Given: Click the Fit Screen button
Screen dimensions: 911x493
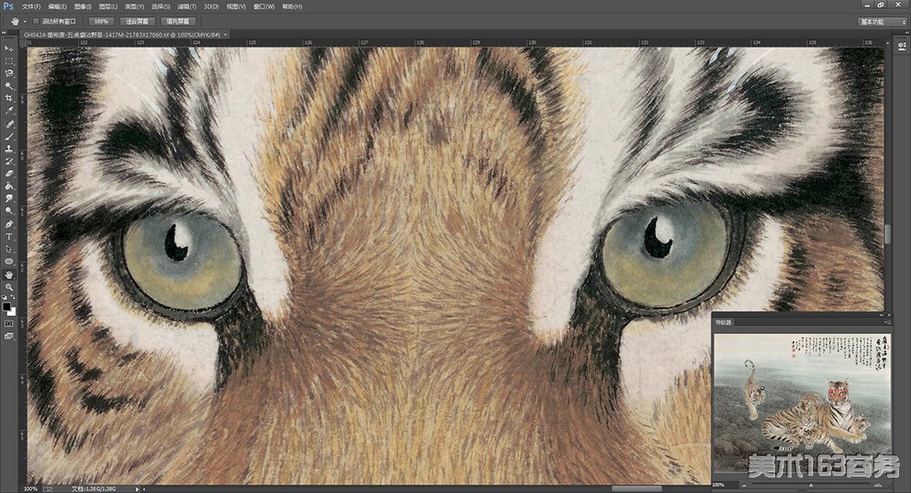Looking at the screenshot, I should [138, 21].
